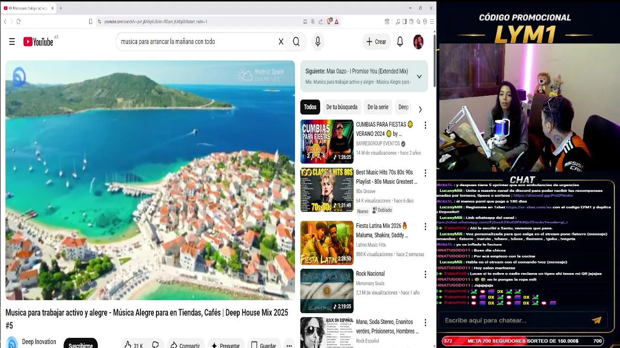This screenshot has width=620, height=348.
Task: Go back in browser history
Action: (5, 21)
